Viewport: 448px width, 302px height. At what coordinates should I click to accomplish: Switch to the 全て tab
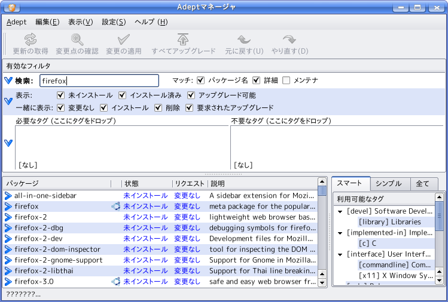coord(423,184)
